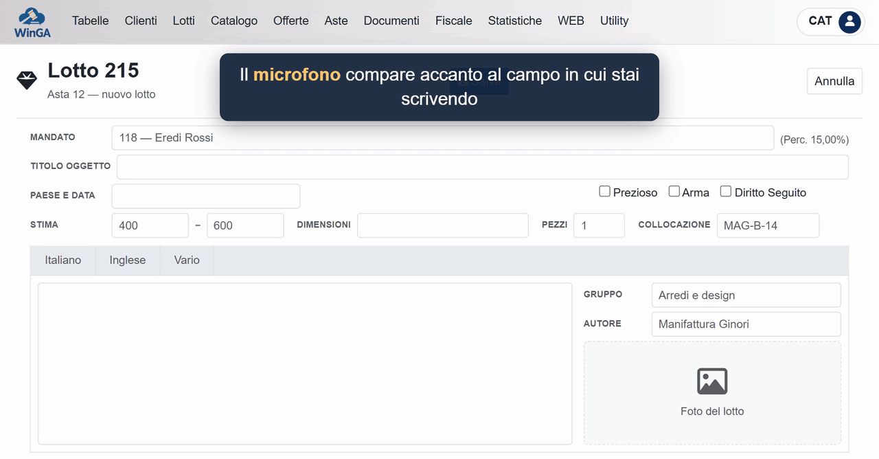Open the Aste menu
The height and width of the screenshot is (459, 879).
pos(336,21)
